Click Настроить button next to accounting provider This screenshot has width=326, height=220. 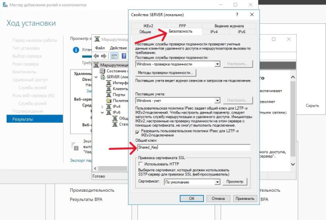[x=238, y=100]
